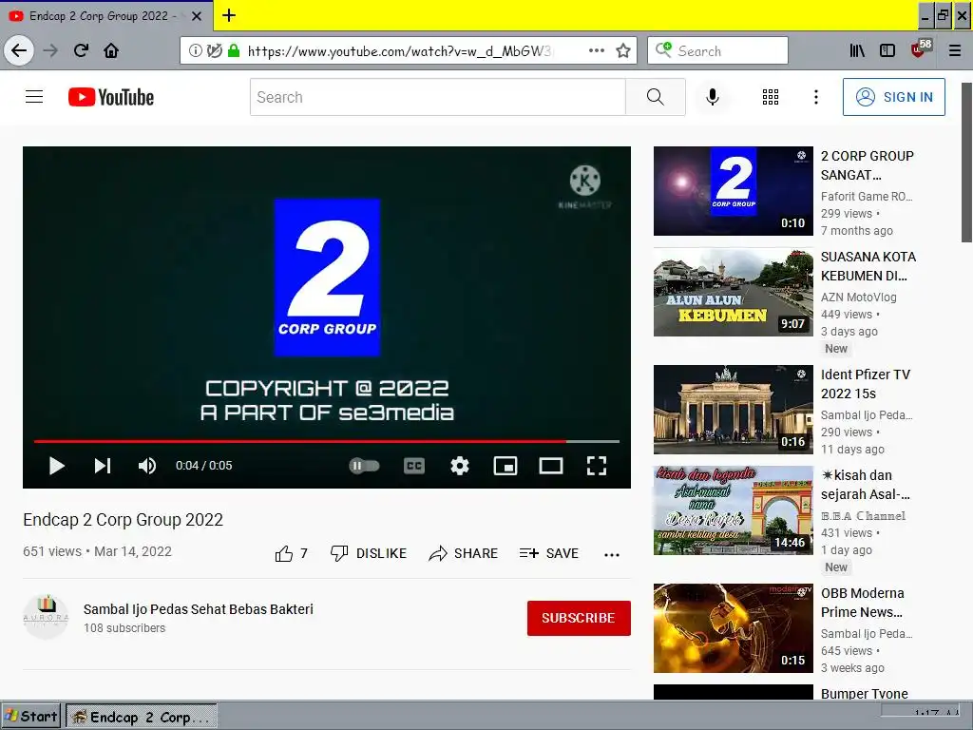Go back with the browser back arrow
The image size is (973, 730).
pos(19,50)
